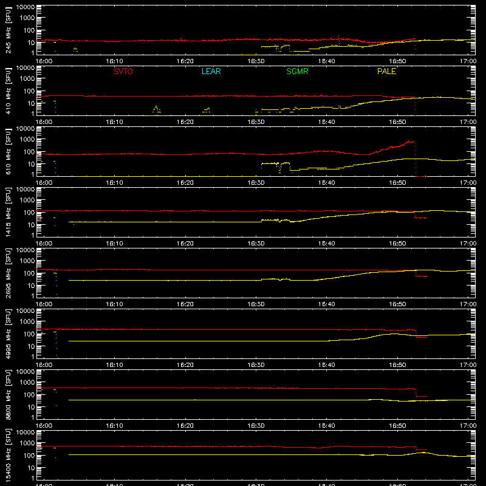Image resolution: width=486 pixels, height=486 pixels.
Task: Select the 610 MHz [SFU] axis title
Action: [9, 152]
